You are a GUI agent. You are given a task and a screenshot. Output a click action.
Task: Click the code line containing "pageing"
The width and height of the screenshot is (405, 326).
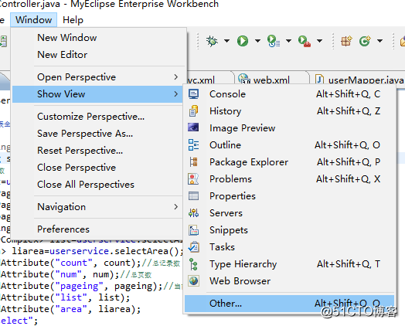click(92, 286)
